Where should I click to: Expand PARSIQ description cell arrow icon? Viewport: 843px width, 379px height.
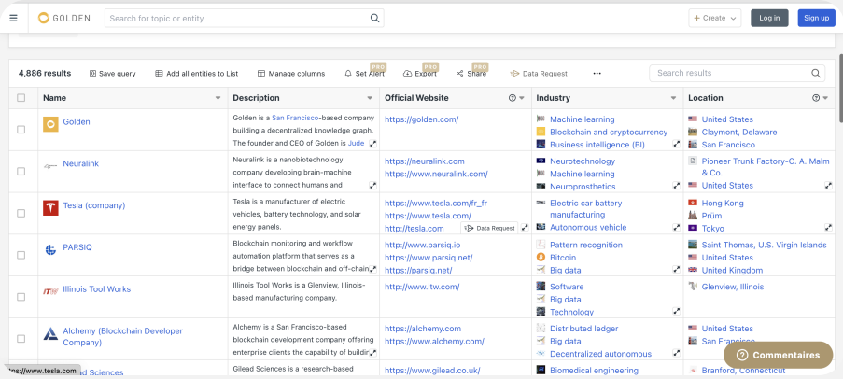(372, 269)
